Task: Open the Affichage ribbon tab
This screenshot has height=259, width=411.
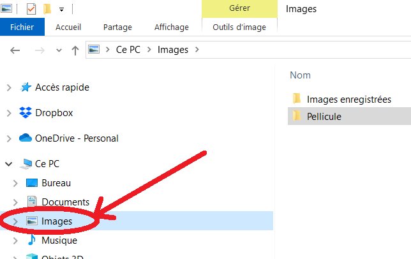Action: click(x=172, y=27)
